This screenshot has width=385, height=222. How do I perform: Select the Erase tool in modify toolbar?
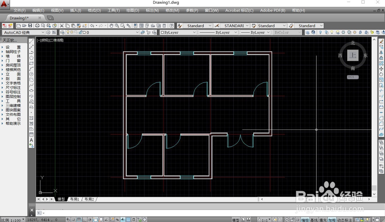click(381, 41)
